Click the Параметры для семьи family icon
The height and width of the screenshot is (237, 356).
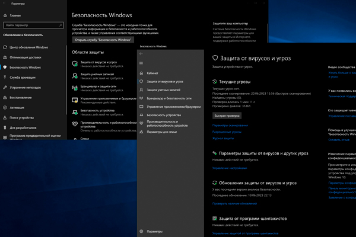point(141,132)
